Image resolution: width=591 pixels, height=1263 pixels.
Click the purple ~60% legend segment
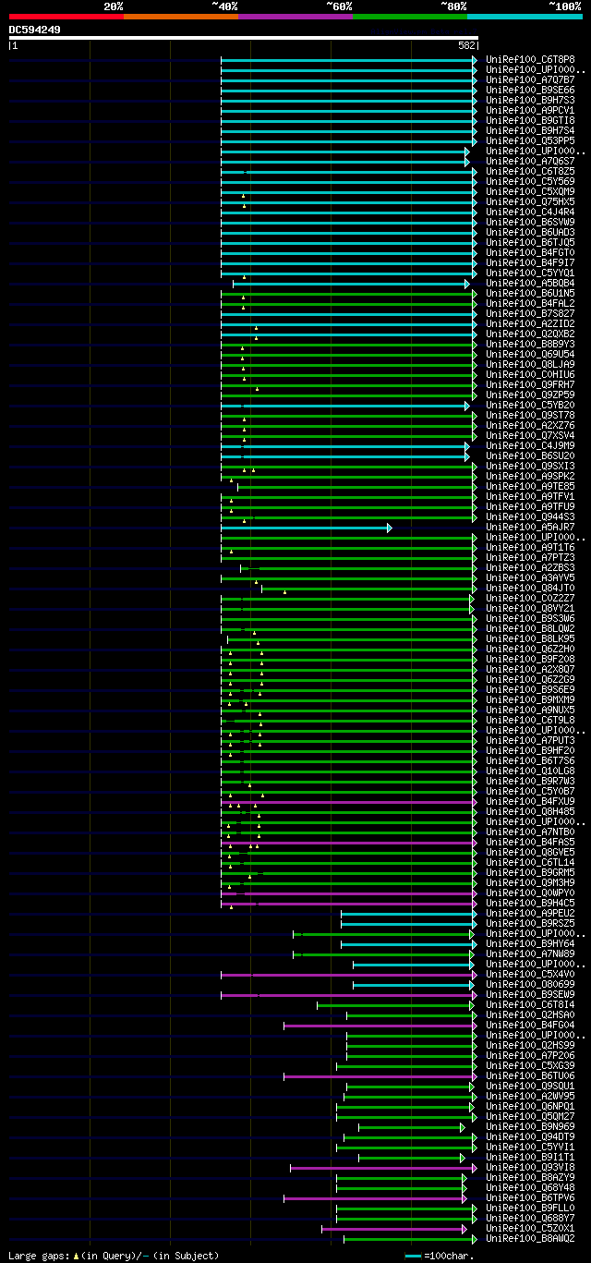coord(295,16)
